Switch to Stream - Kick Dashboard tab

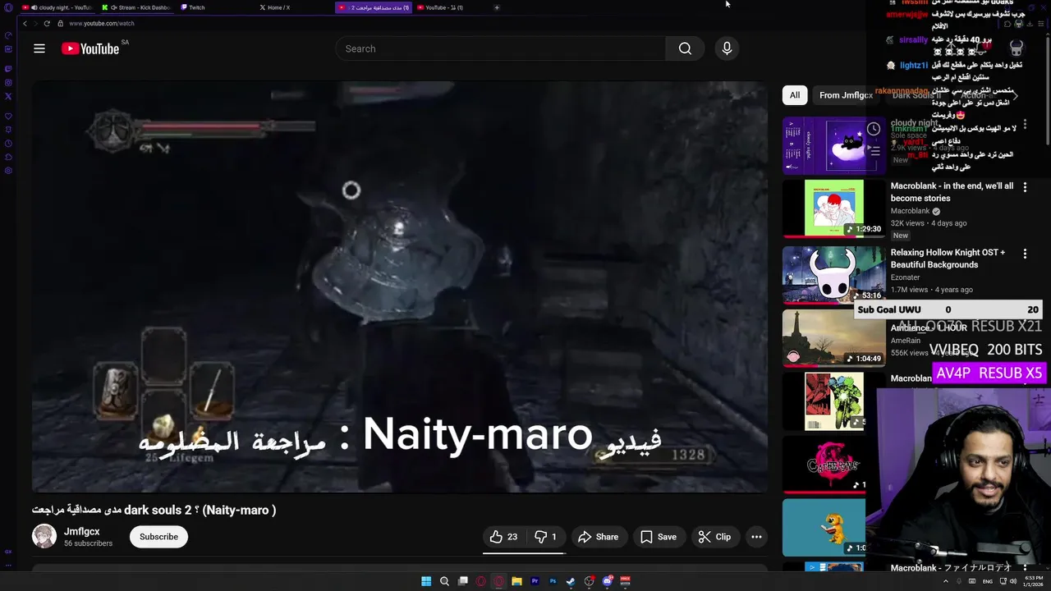click(x=136, y=7)
